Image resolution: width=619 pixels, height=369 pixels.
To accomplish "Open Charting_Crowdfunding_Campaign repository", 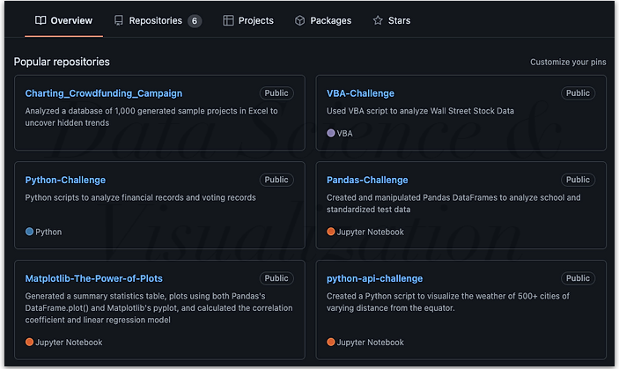I will tap(104, 93).
